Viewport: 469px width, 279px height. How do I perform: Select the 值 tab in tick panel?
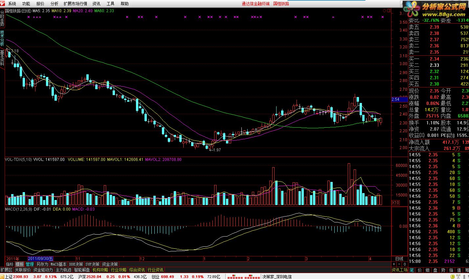459,270
